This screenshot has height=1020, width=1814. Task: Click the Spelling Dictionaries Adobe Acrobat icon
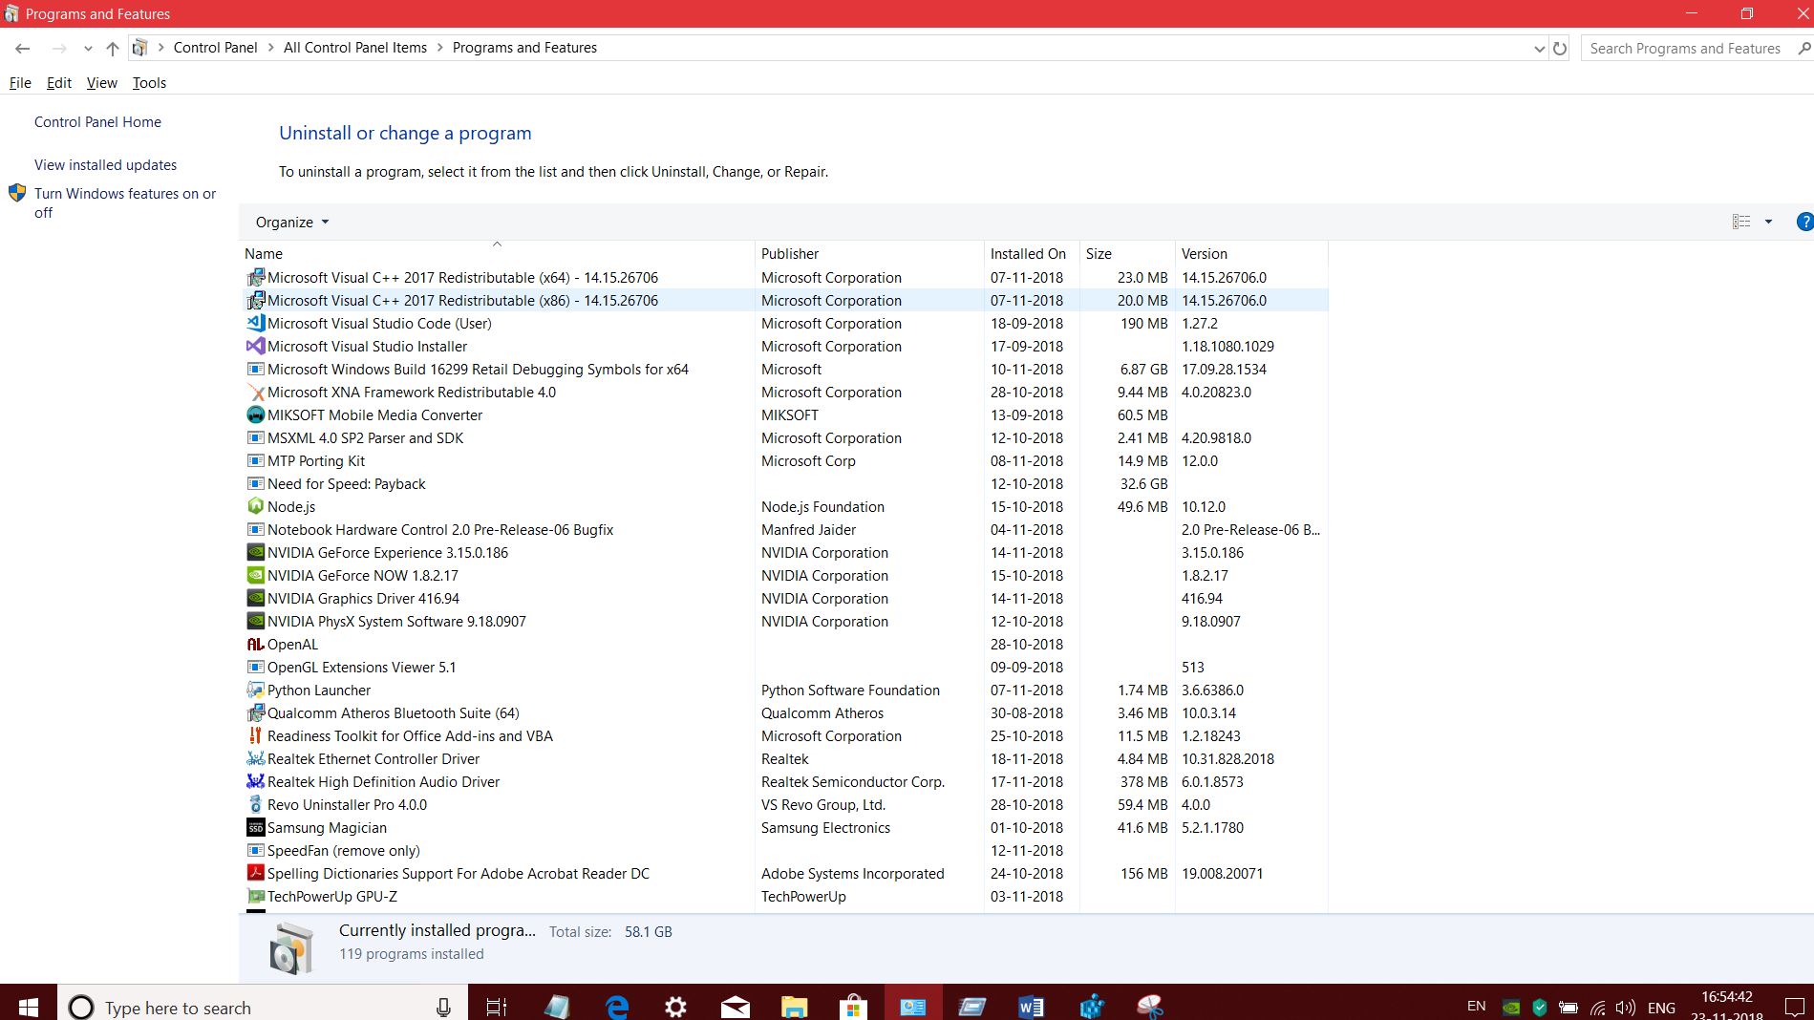tap(255, 873)
